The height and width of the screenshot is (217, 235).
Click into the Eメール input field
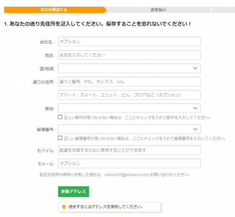tap(129, 163)
